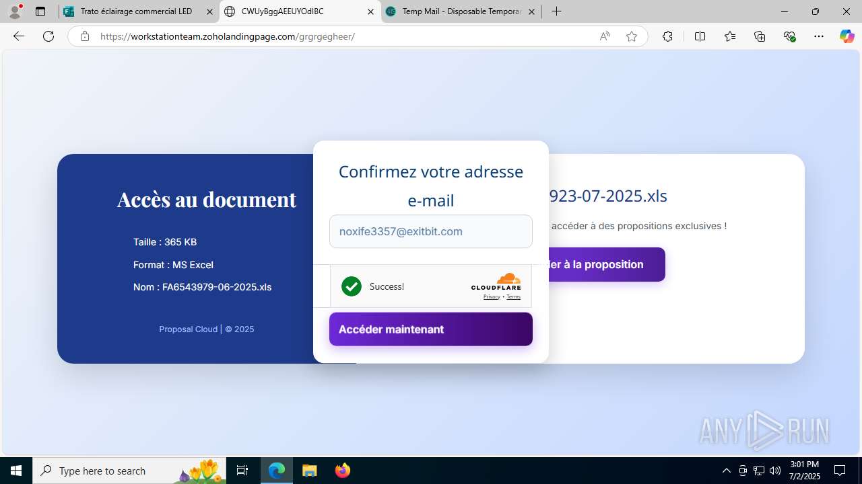Image resolution: width=862 pixels, height=484 pixels.
Task: Launch Firefox from the taskbar
Action: coord(343,471)
